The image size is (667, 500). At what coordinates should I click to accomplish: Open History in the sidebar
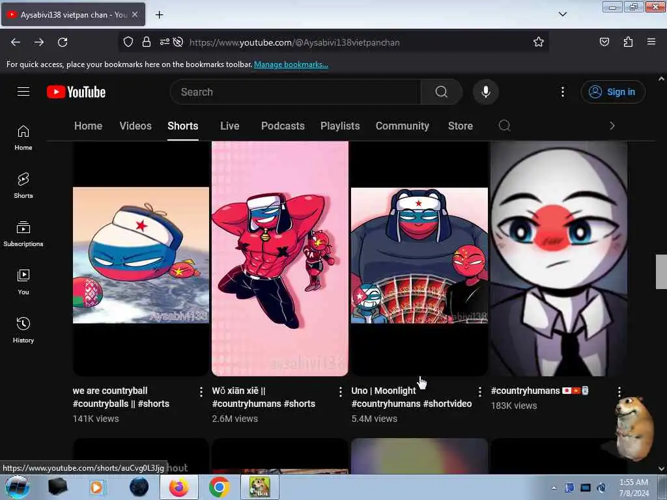coord(23,330)
